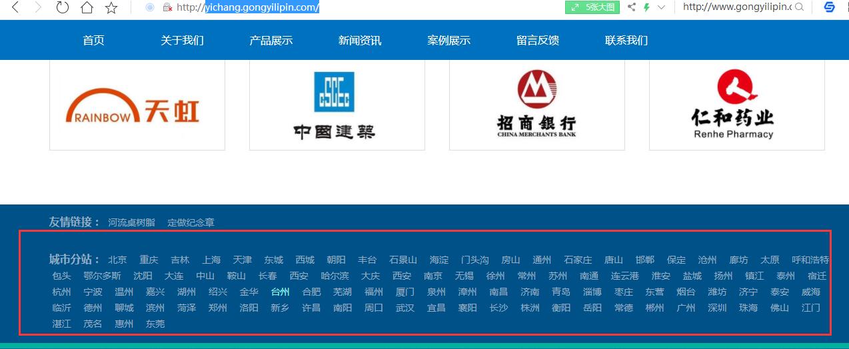
Task: Open the 湛江 city site link
Action: point(61,324)
